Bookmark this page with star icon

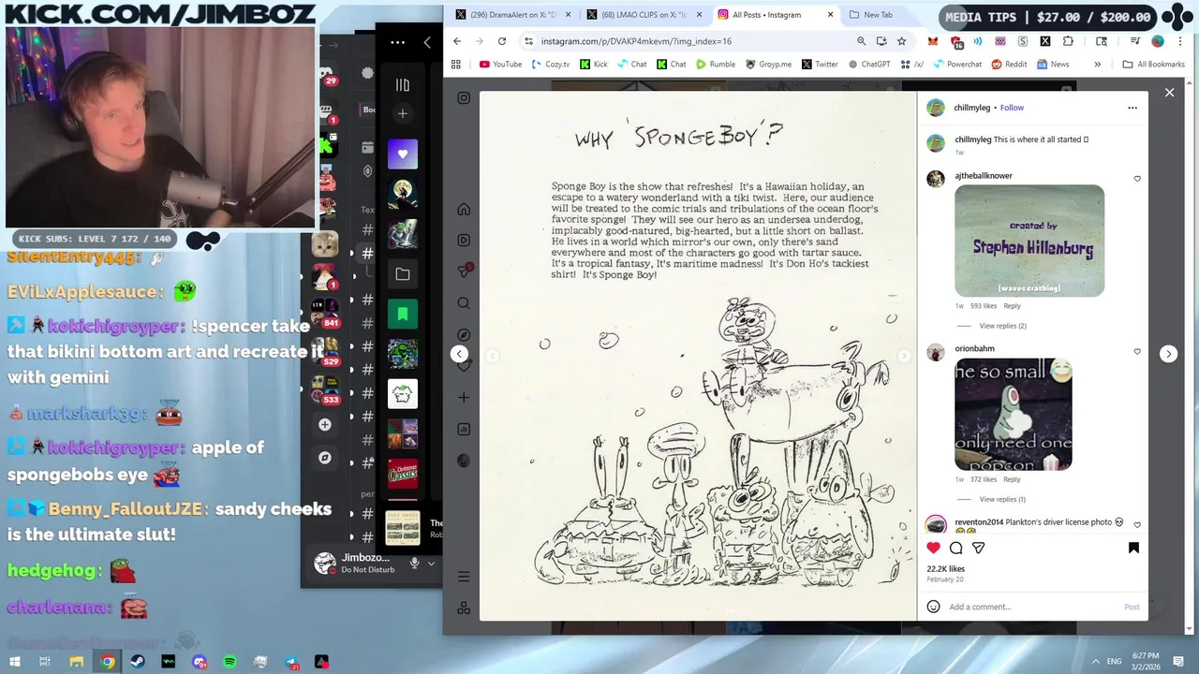point(902,41)
